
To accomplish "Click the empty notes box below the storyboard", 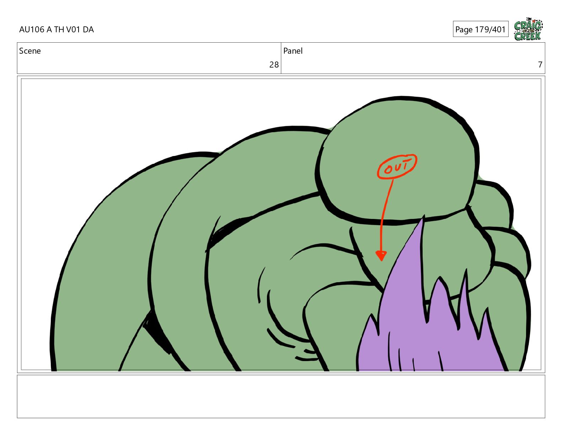I will point(281,396).
